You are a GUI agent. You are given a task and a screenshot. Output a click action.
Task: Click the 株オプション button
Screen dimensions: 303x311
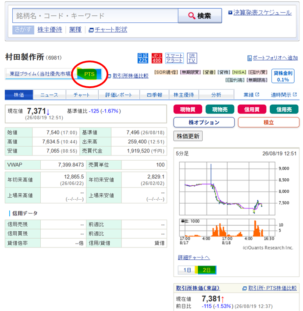click(204, 122)
